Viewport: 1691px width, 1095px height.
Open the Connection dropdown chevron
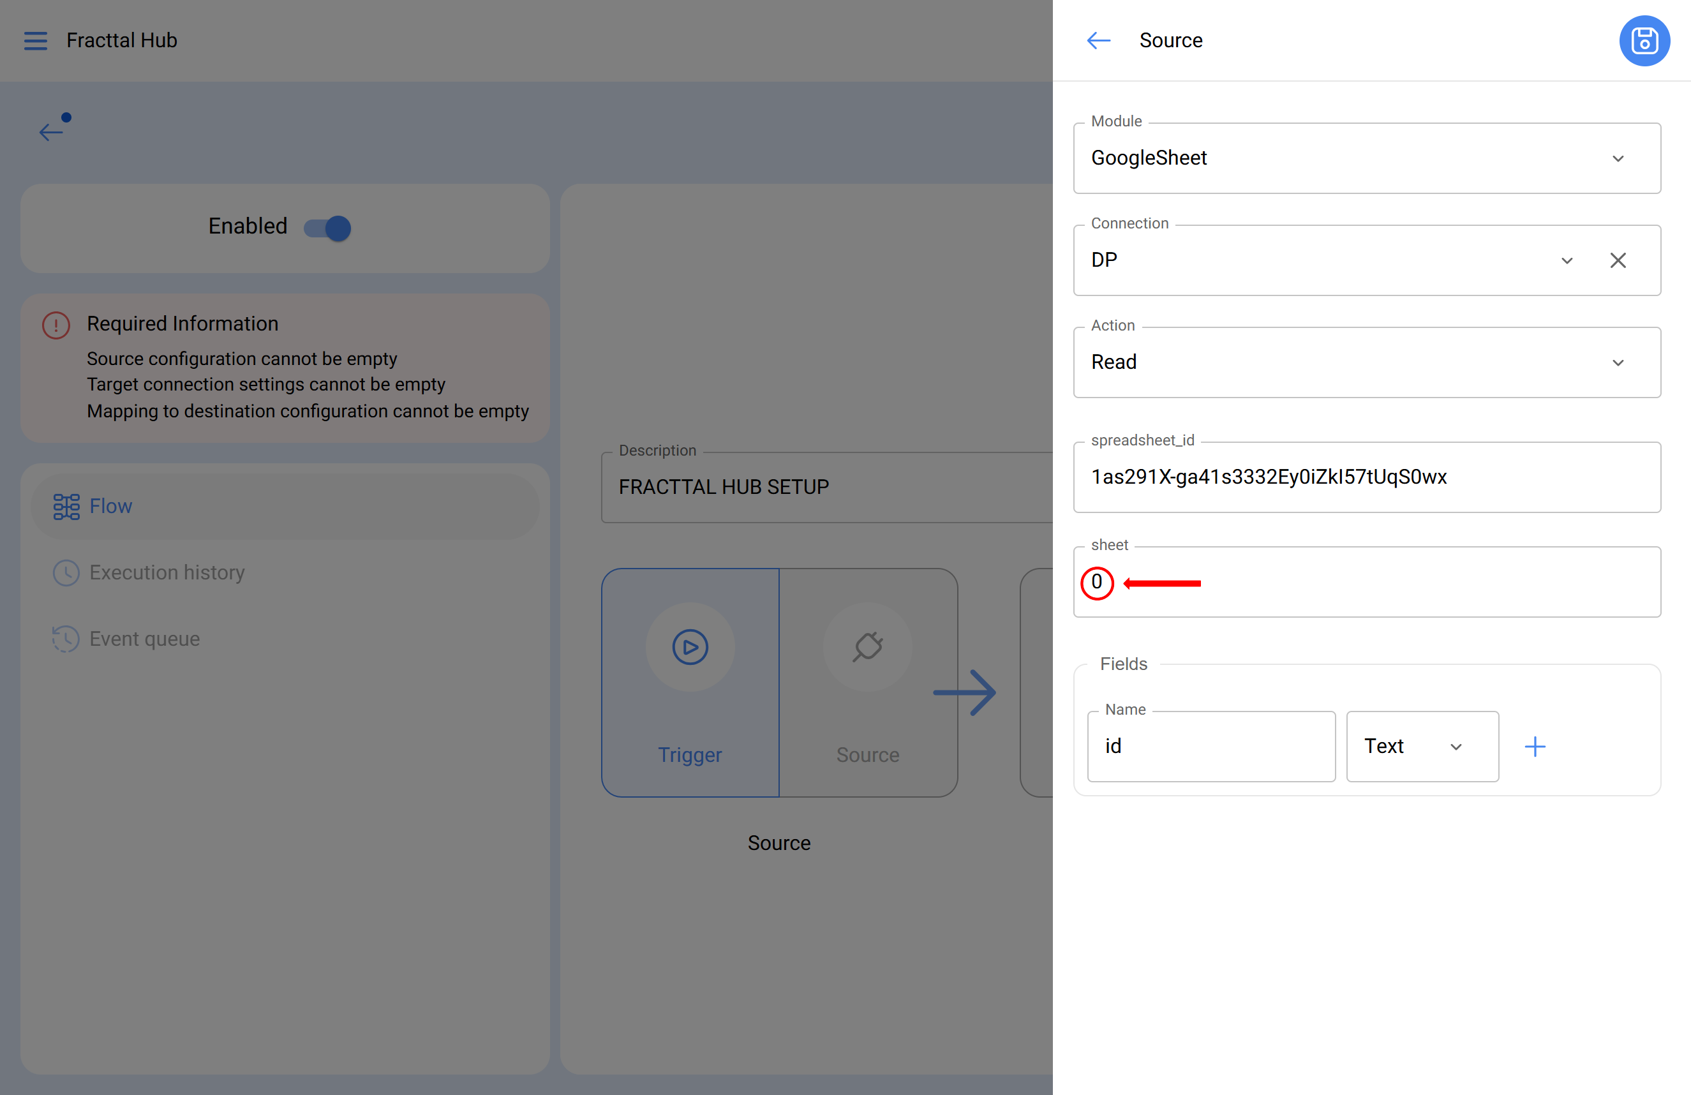tap(1566, 261)
